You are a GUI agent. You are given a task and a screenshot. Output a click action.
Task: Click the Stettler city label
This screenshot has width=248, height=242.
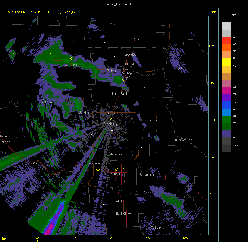tap(182, 68)
